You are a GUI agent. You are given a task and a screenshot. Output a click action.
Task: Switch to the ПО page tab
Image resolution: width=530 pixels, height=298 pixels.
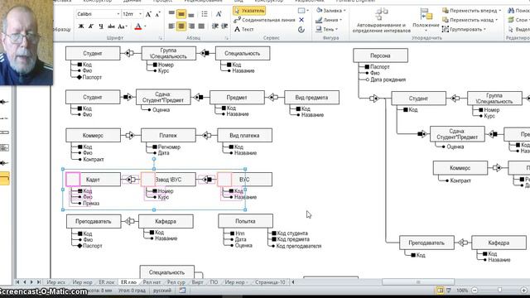tap(214, 282)
